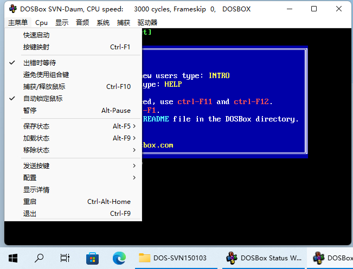This screenshot has width=353, height=269.
Task: Click the ctrl-F11 text in DOS screen
Action: point(195,101)
